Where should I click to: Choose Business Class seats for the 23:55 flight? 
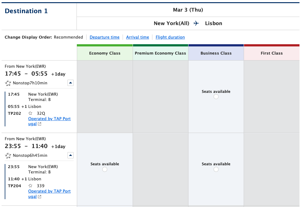(216, 169)
